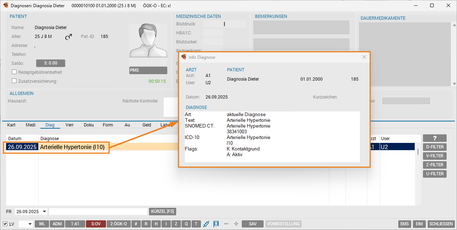
Task: Switch to the Medi tab
Action: (x=30, y=125)
